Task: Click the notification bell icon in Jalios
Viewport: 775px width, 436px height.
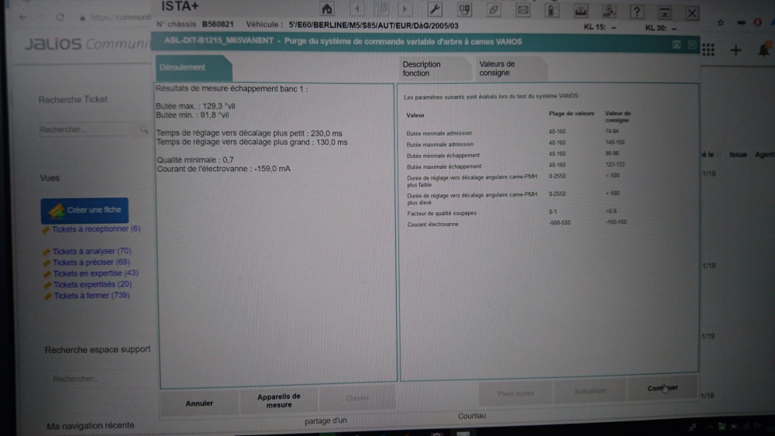Action: click(765, 49)
